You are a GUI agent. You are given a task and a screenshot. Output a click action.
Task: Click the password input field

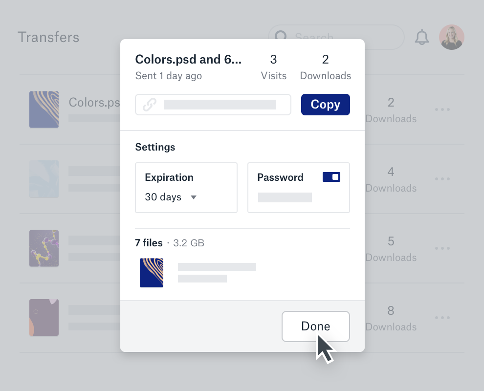[285, 197]
